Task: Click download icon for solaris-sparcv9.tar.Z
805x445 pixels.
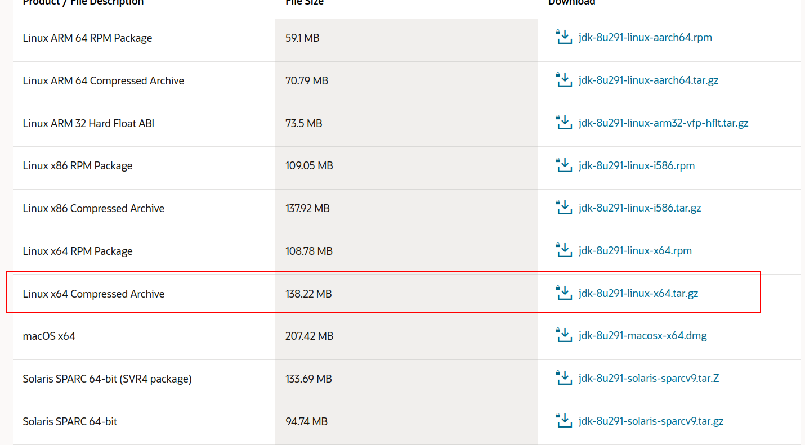Action: coord(563,378)
